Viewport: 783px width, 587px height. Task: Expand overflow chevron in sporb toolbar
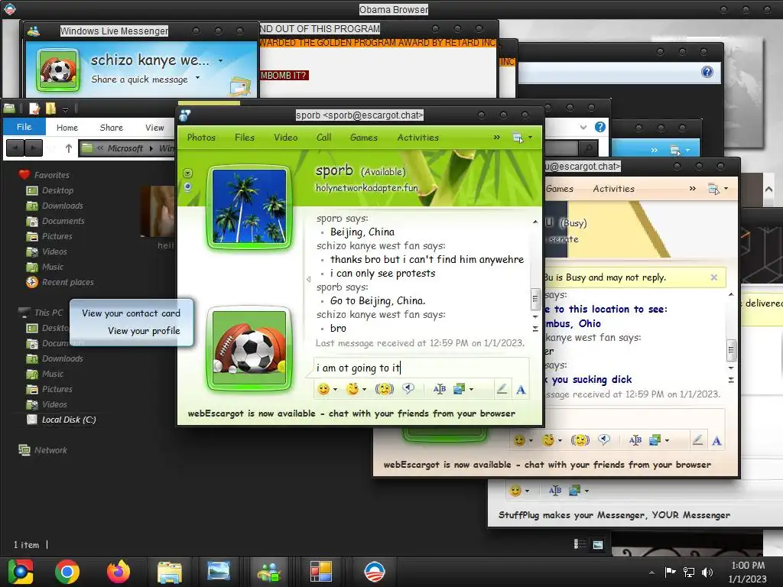(x=497, y=138)
